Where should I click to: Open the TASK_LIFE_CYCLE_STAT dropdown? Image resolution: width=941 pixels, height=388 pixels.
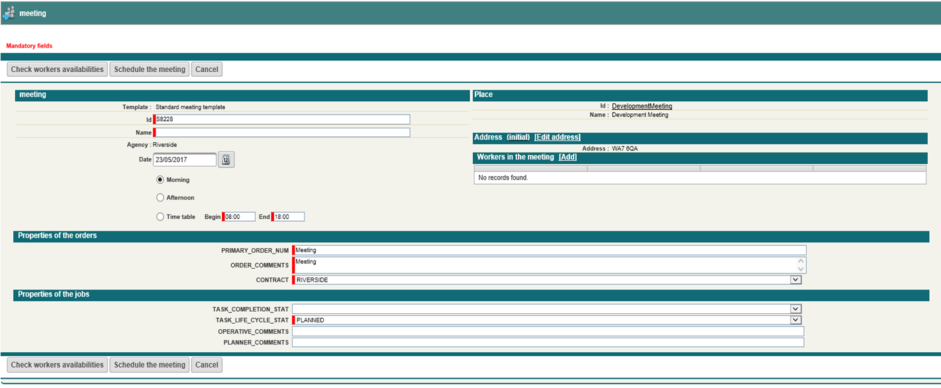pyautogui.click(x=796, y=320)
